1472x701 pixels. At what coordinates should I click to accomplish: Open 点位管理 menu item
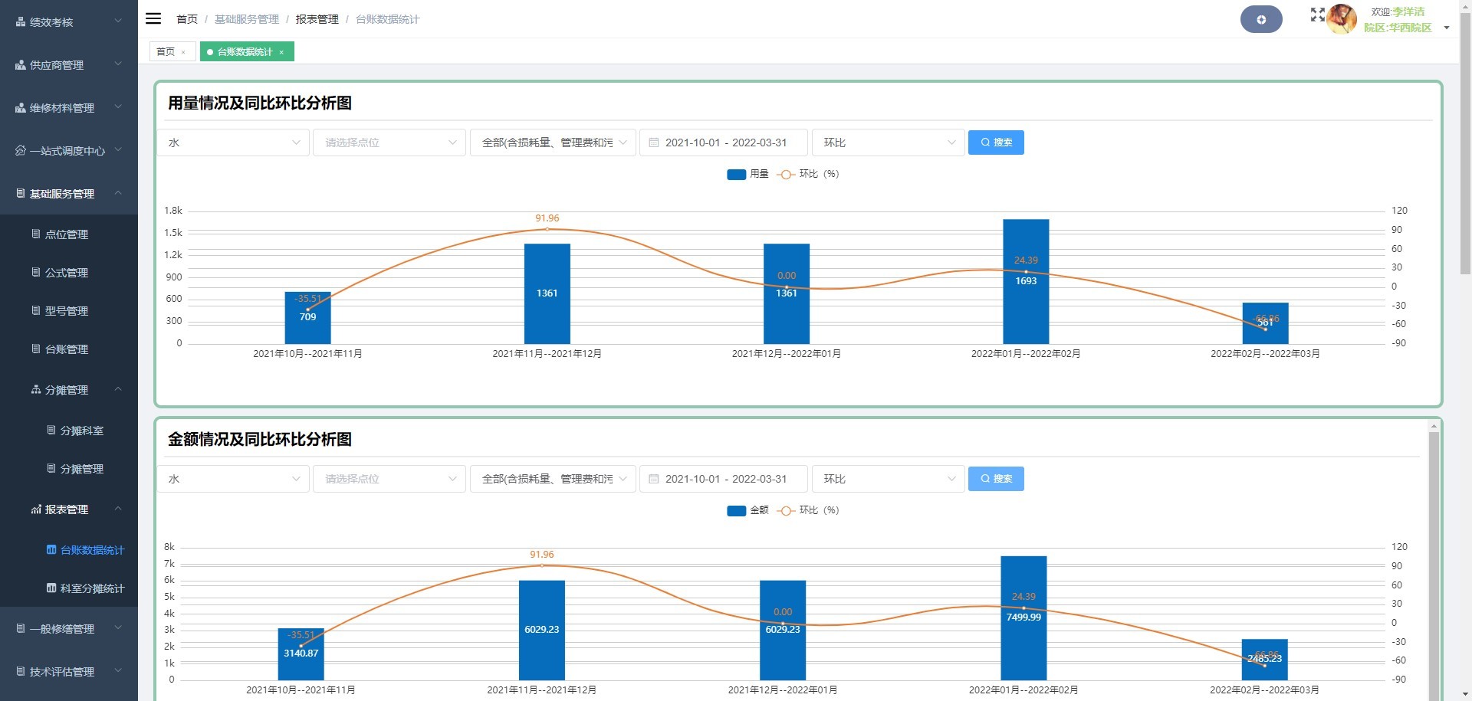pos(69,234)
